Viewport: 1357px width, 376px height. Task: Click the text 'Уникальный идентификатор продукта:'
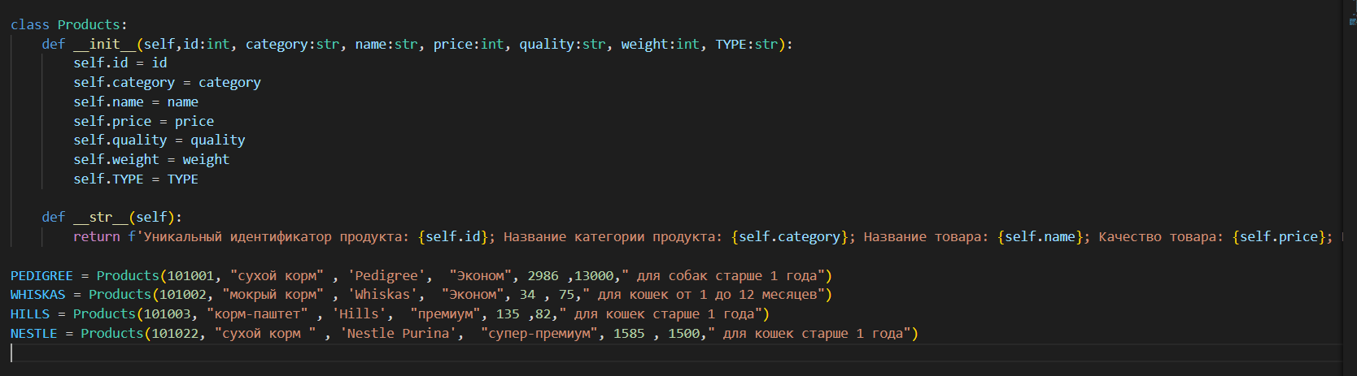277,236
